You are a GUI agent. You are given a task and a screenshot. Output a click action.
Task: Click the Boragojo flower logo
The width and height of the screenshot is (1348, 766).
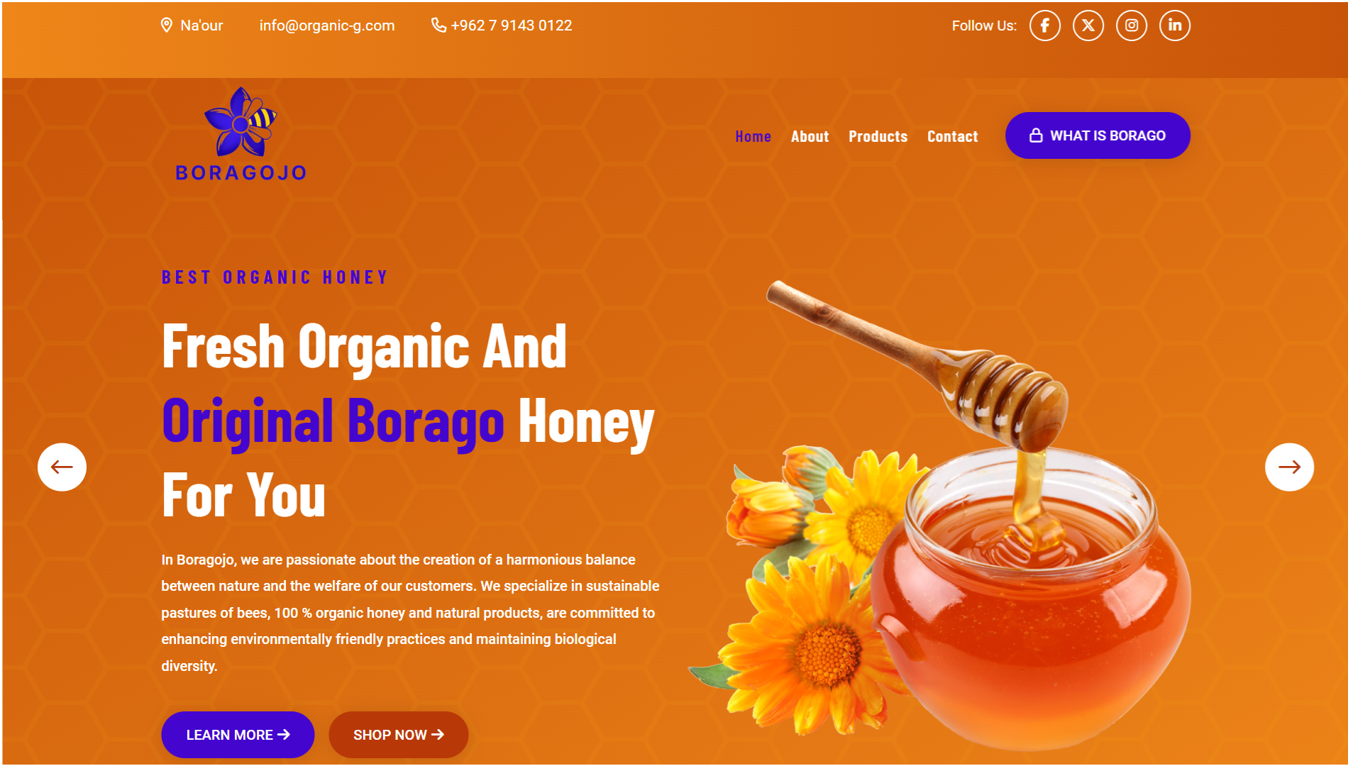tap(241, 135)
